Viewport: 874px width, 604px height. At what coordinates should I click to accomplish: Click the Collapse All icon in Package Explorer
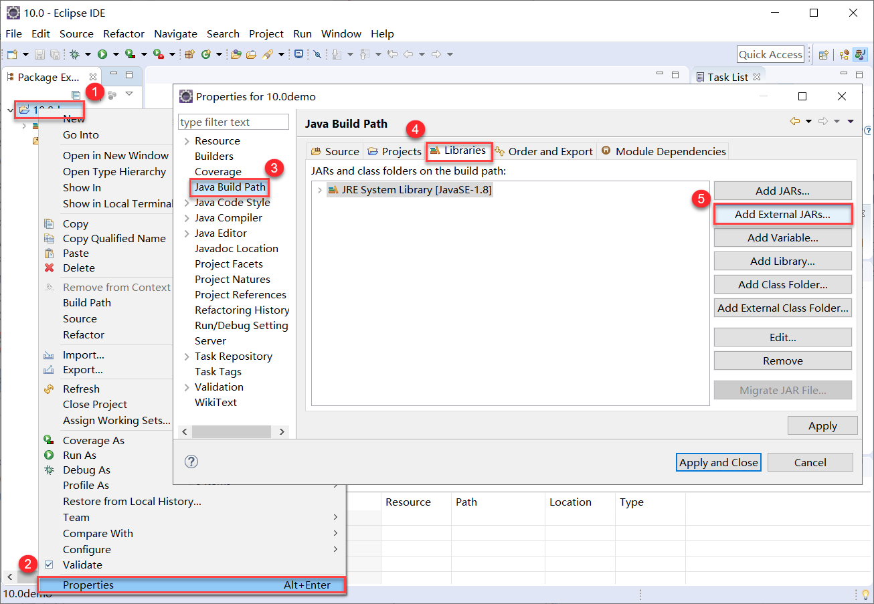click(76, 95)
